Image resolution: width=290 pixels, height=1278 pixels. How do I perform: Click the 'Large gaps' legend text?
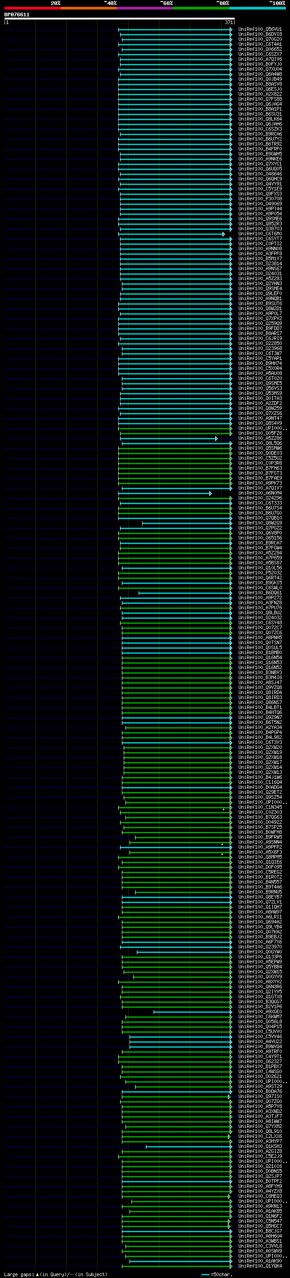tap(19, 1274)
